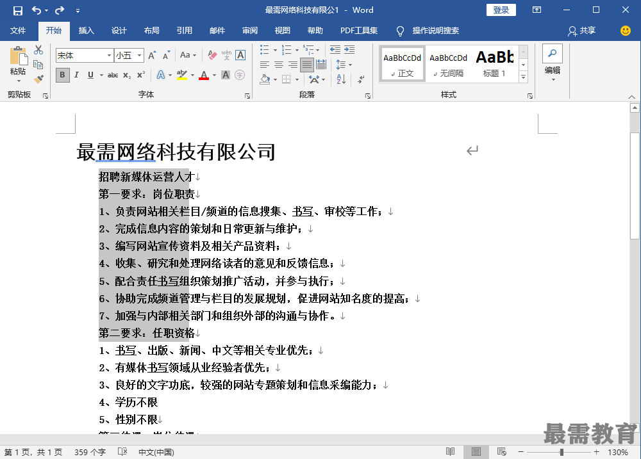Open the bullet list dropdown arrow
The image size is (641, 459).
pyautogui.click(x=275, y=50)
